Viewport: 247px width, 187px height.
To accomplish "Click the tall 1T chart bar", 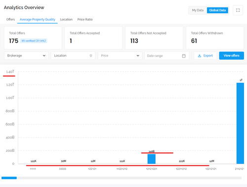I will click(x=240, y=123).
